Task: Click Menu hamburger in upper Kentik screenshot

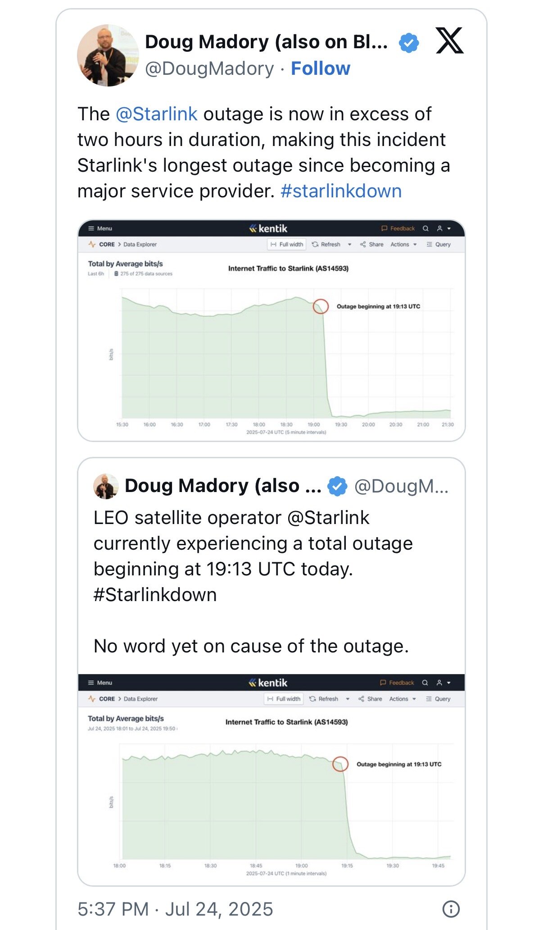Action: tap(100, 228)
